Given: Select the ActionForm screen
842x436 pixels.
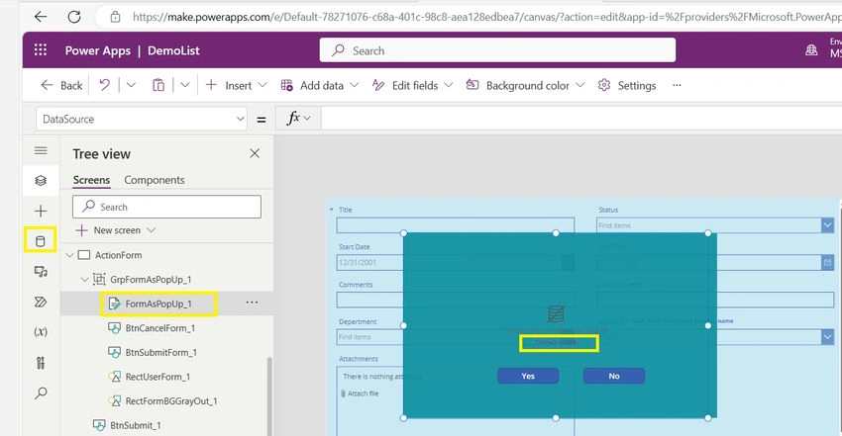Looking at the screenshot, I should [118, 255].
